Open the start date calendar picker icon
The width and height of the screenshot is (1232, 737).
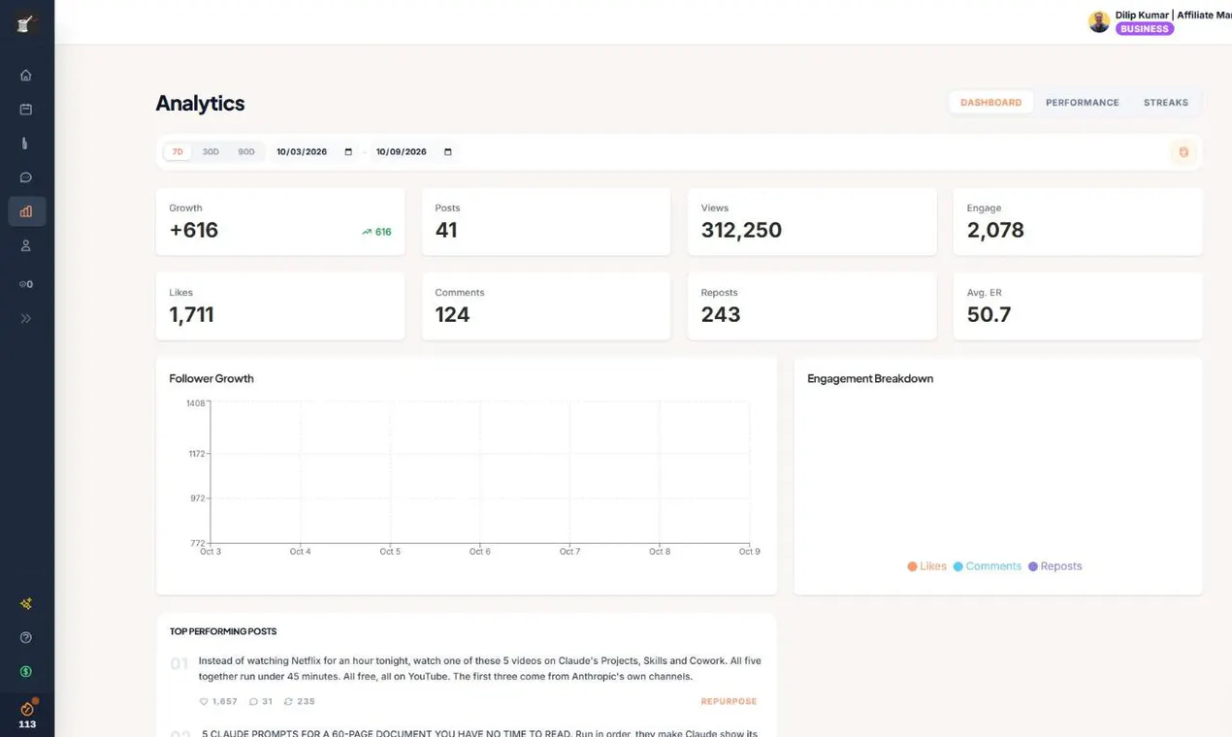pos(349,152)
